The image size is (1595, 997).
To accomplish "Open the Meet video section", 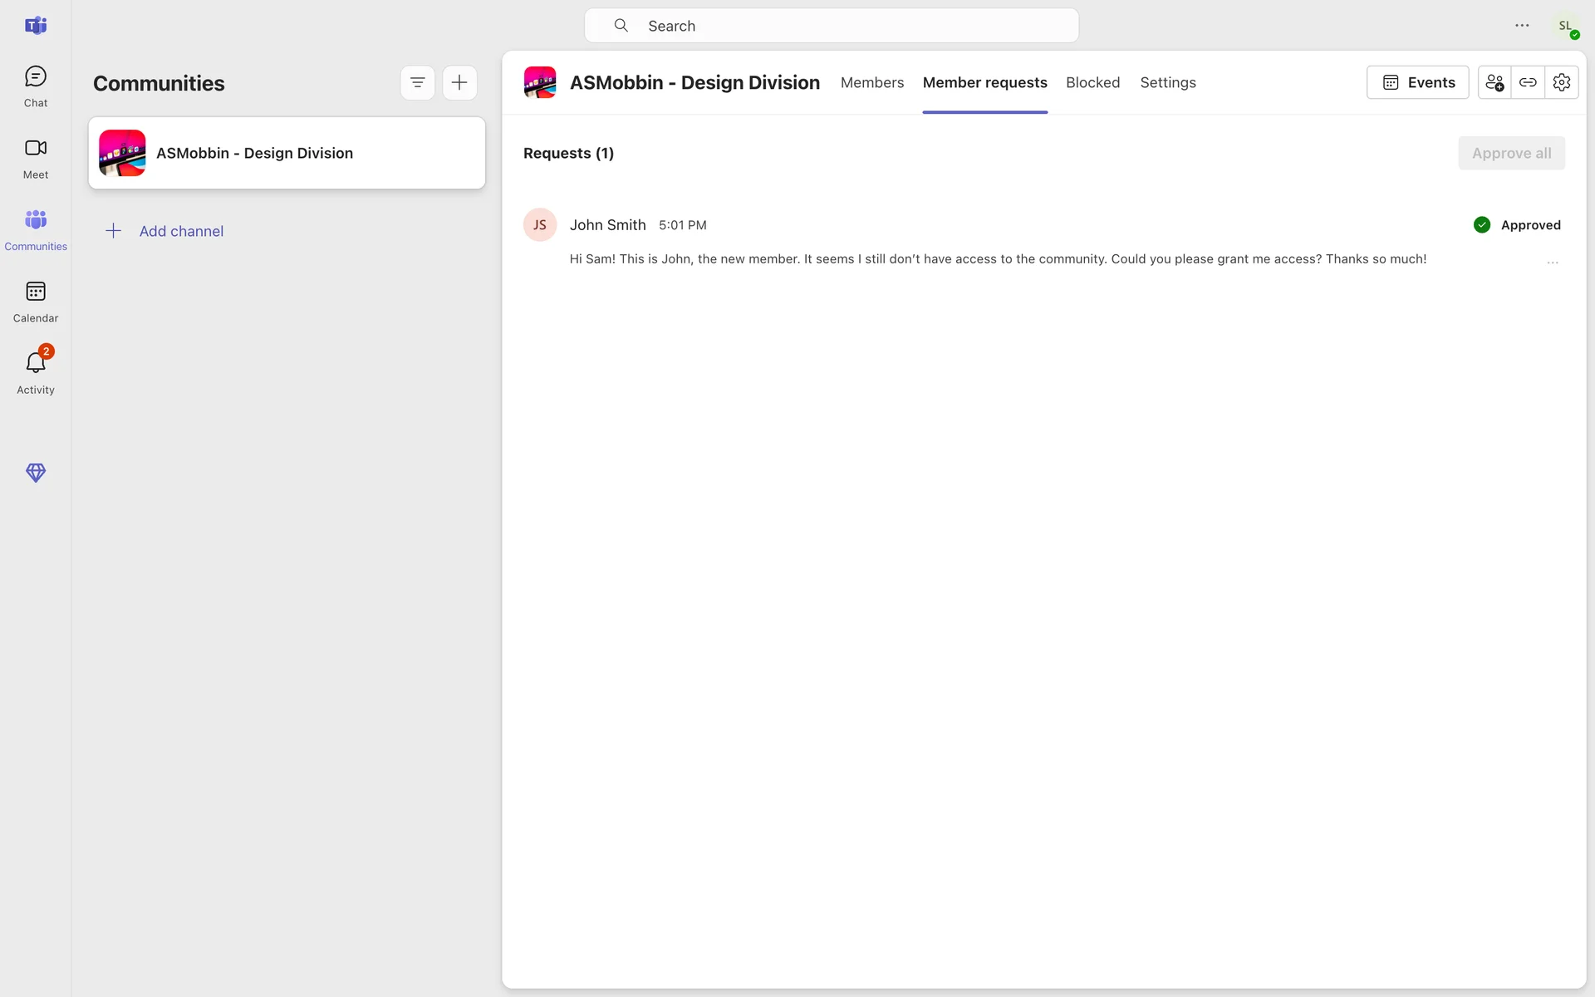I will [x=36, y=158].
